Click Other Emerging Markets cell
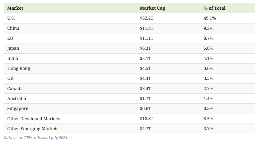The width and height of the screenshot is (258, 144). (33, 129)
